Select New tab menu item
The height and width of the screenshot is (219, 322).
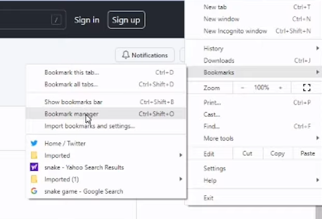pyautogui.click(x=255, y=7)
